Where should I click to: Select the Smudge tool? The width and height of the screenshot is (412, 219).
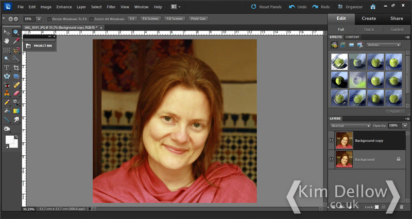16,120
